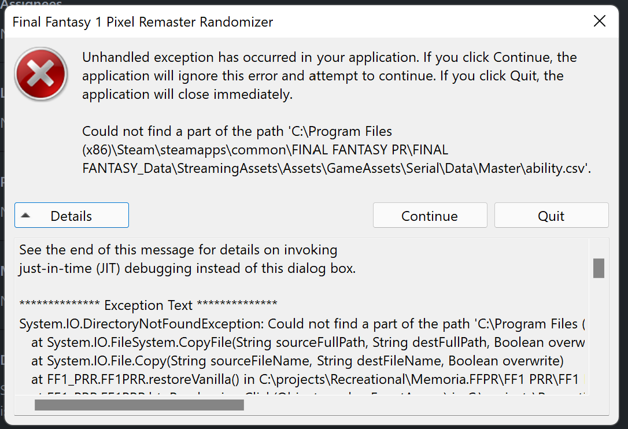Quit the application immediately
Viewport: 628px width, 429px height.
pyautogui.click(x=551, y=215)
